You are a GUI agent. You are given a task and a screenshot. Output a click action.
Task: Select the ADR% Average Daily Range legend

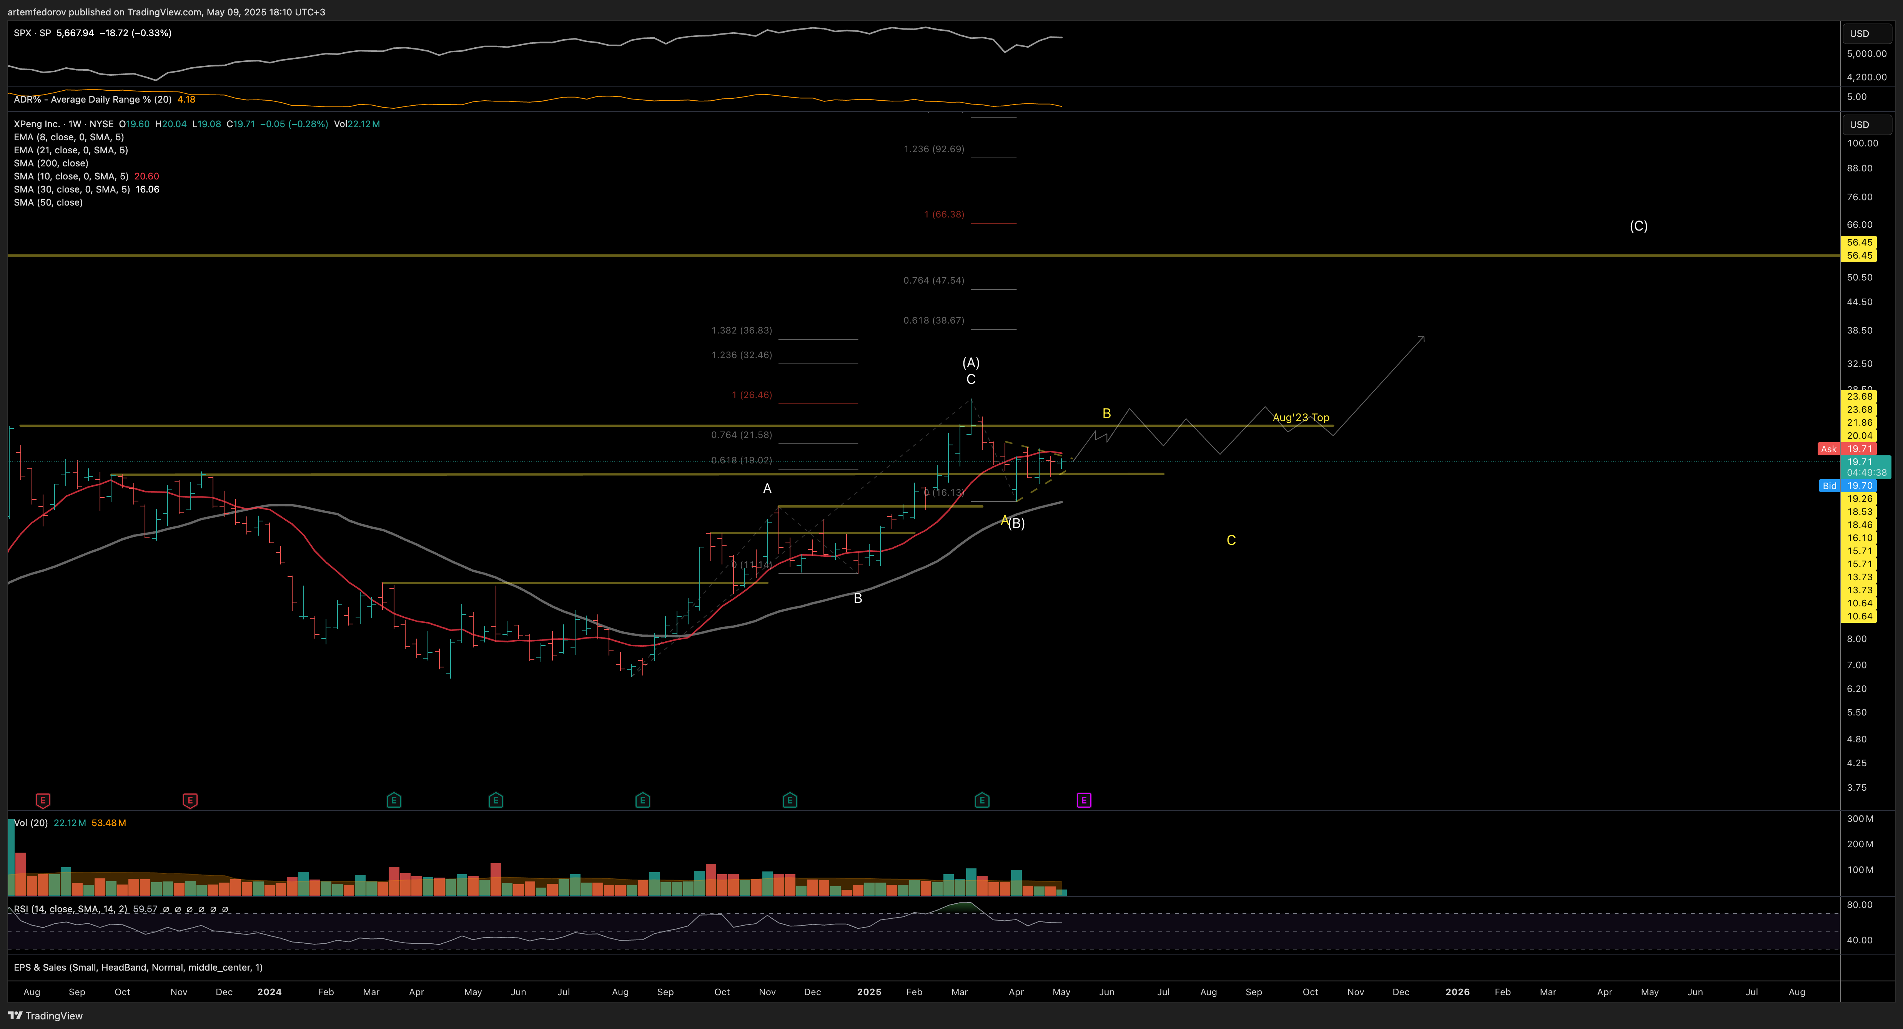click(x=92, y=100)
